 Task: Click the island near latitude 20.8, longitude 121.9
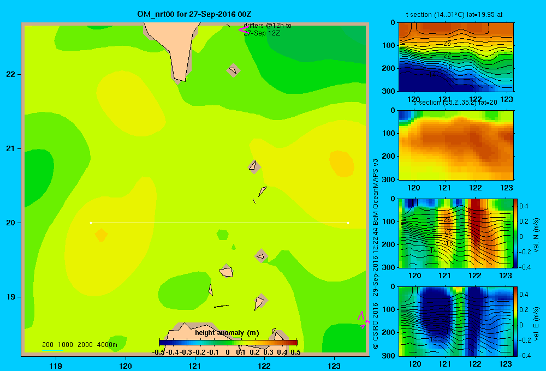click(254, 166)
